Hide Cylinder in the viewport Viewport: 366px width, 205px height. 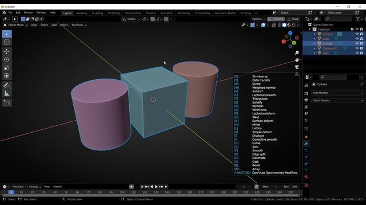point(357,43)
